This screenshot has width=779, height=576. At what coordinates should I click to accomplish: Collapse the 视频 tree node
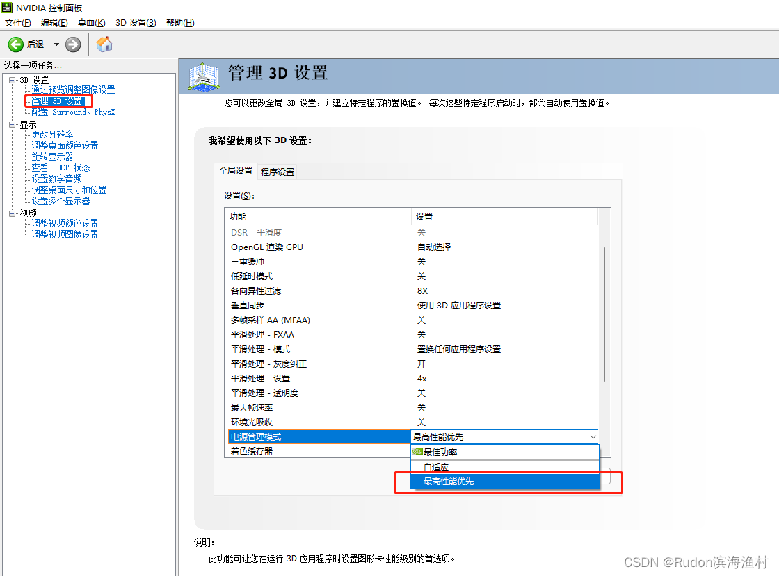click(x=13, y=213)
